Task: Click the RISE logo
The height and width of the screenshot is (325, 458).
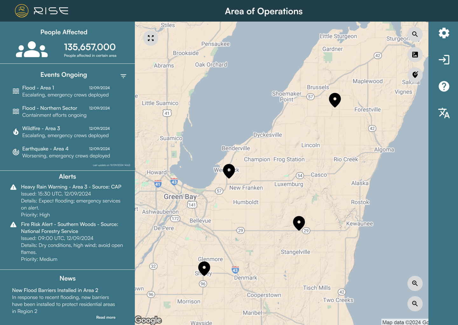Action: pyautogui.click(x=42, y=11)
